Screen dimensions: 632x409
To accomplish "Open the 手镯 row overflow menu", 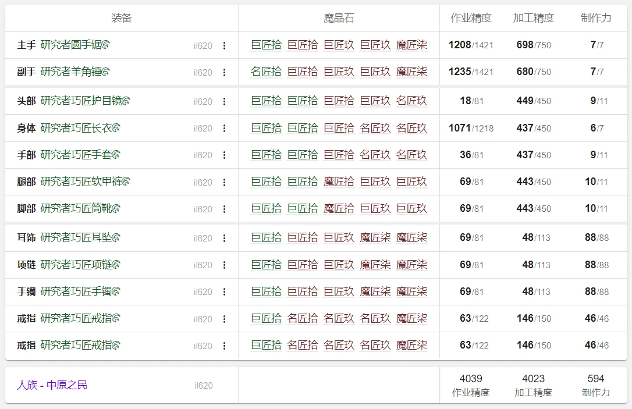I will coord(225,292).
